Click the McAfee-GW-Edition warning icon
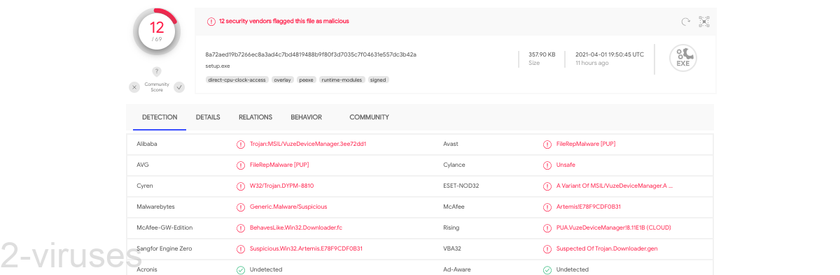 coord(241,228)
